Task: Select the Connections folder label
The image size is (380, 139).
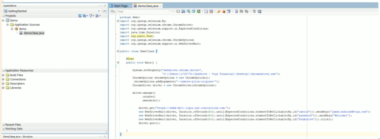Action: 18,79
